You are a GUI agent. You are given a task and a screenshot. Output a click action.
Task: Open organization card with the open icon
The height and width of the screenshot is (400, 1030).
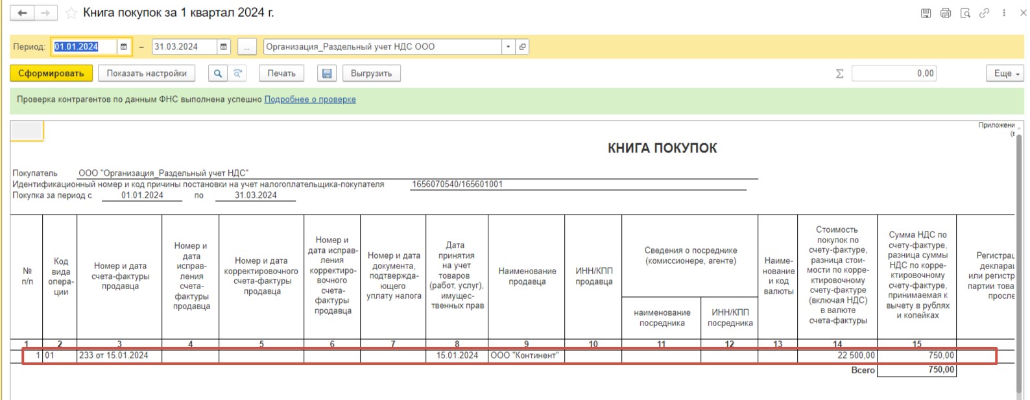(522, 47)
